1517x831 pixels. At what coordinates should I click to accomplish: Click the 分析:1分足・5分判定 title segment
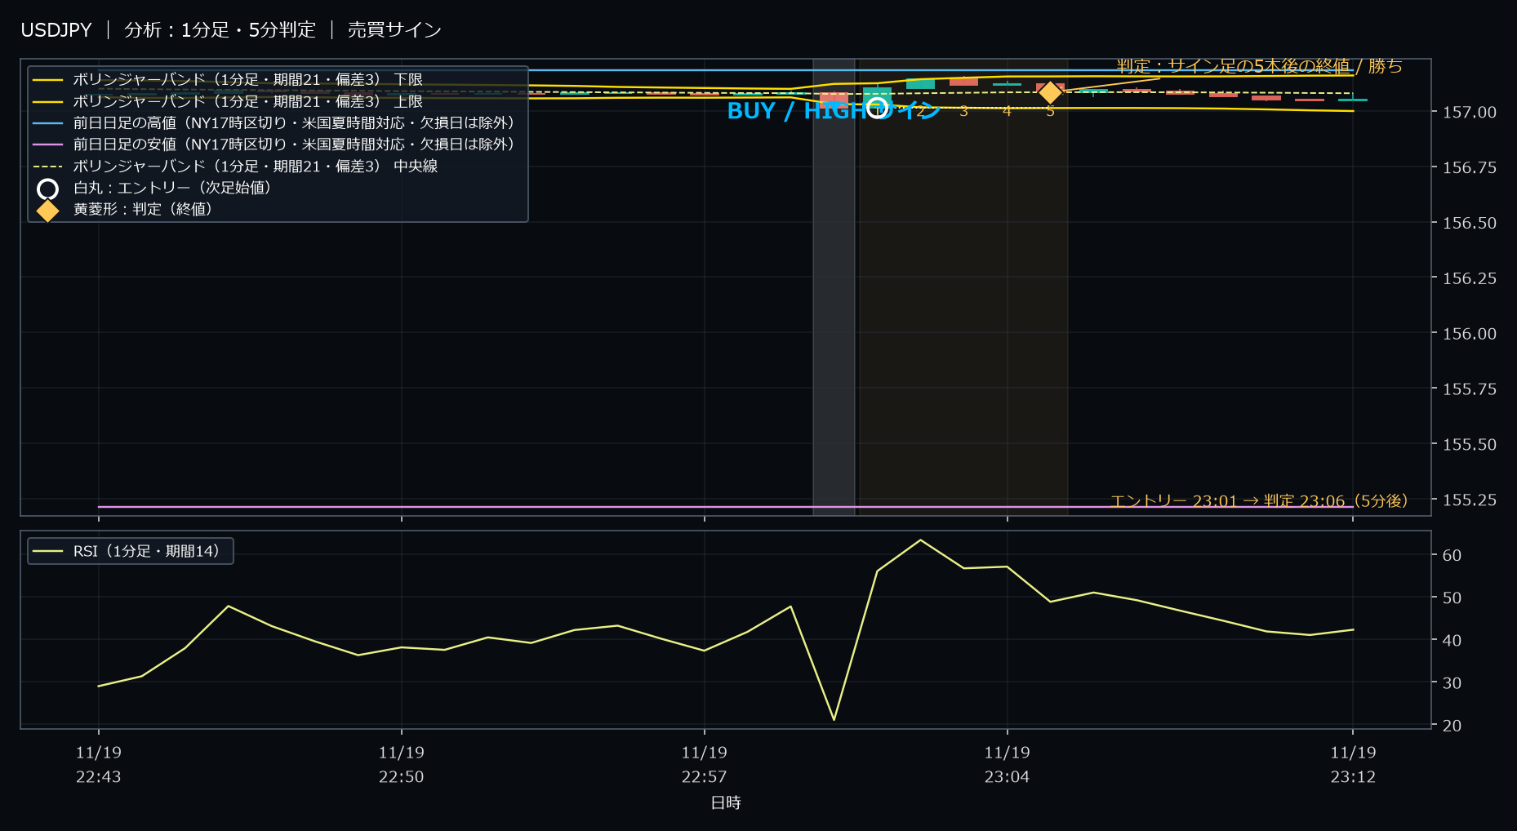220,30
